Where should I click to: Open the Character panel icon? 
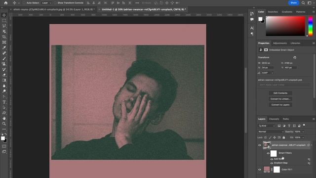click(252, 28)
